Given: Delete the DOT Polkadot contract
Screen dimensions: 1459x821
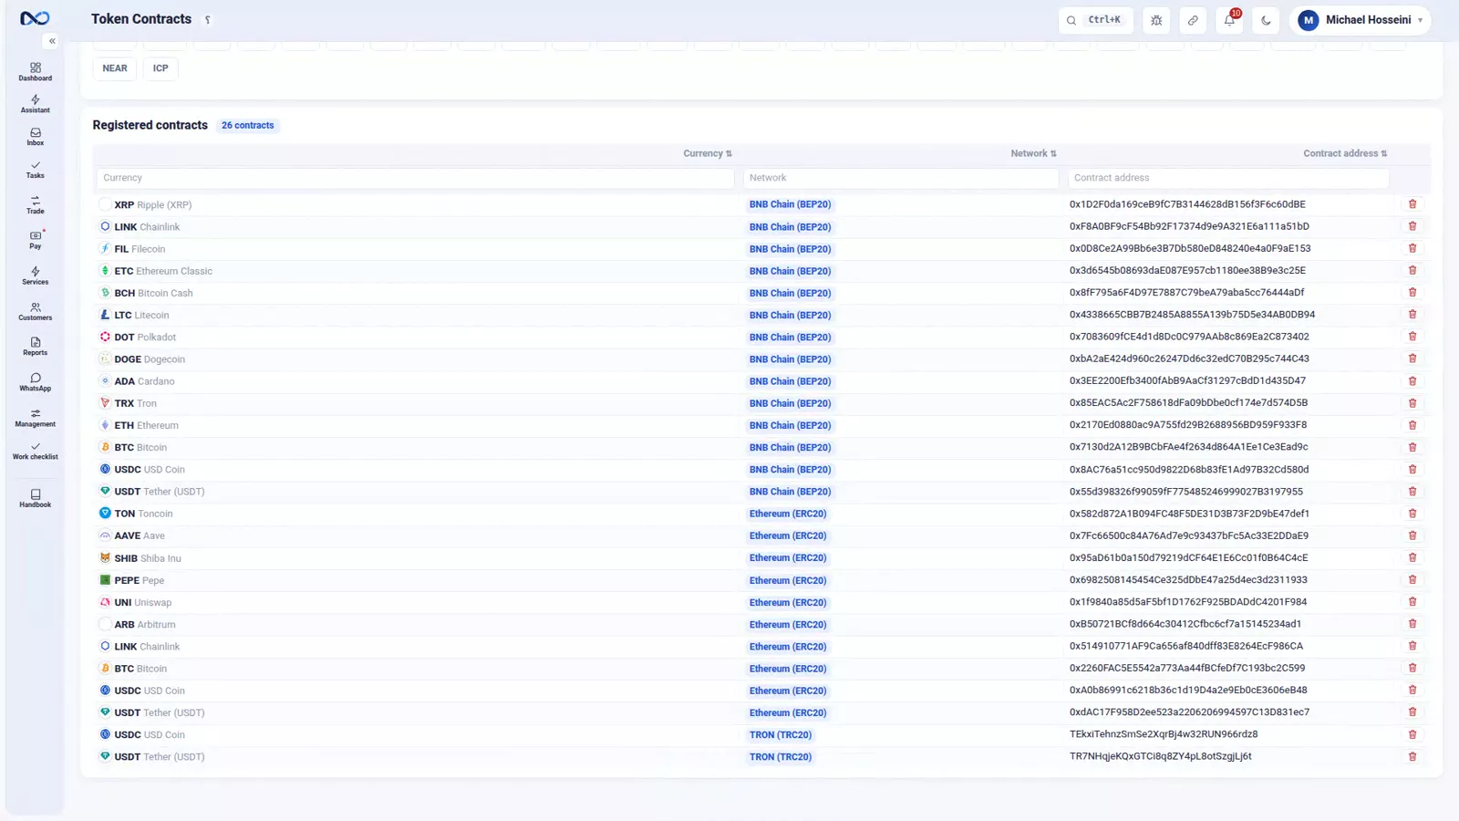Looking at the screenshot, I should pyautogui.click(x=1412, y=337).
